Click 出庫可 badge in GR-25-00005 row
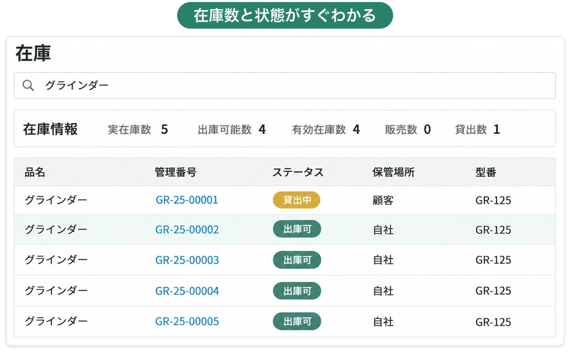This screenshot has width=570, height=353. point(297,321)
